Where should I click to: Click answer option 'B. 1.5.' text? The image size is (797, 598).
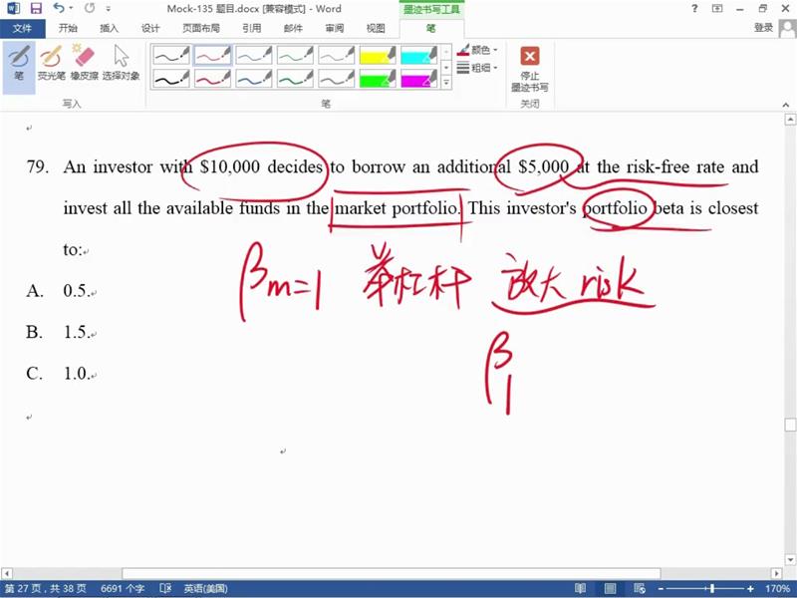(60, 332)
